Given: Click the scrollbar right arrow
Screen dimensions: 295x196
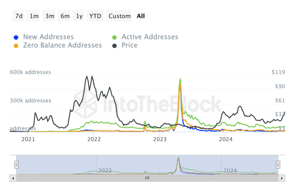Looking at the screenshot, I should pos(282,178).
